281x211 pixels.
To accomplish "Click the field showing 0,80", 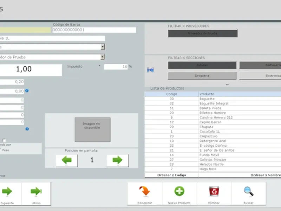I will coord(12,91).
